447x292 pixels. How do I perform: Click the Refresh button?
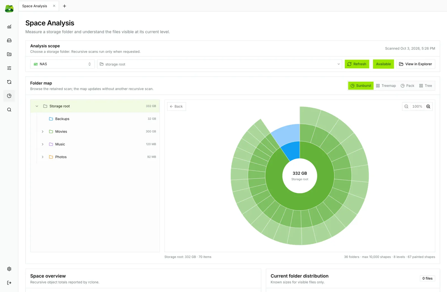coord(357,64)
